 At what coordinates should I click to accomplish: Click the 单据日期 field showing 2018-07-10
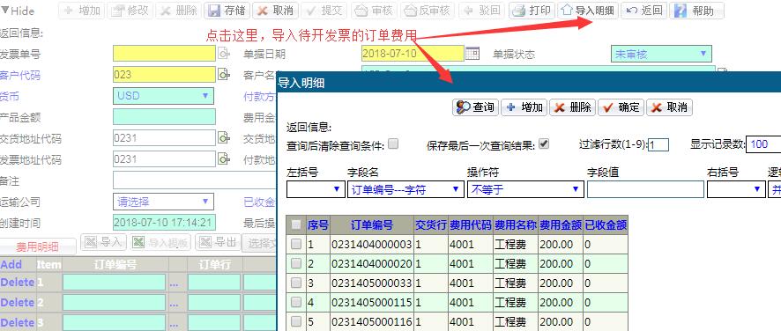[413, 54]
